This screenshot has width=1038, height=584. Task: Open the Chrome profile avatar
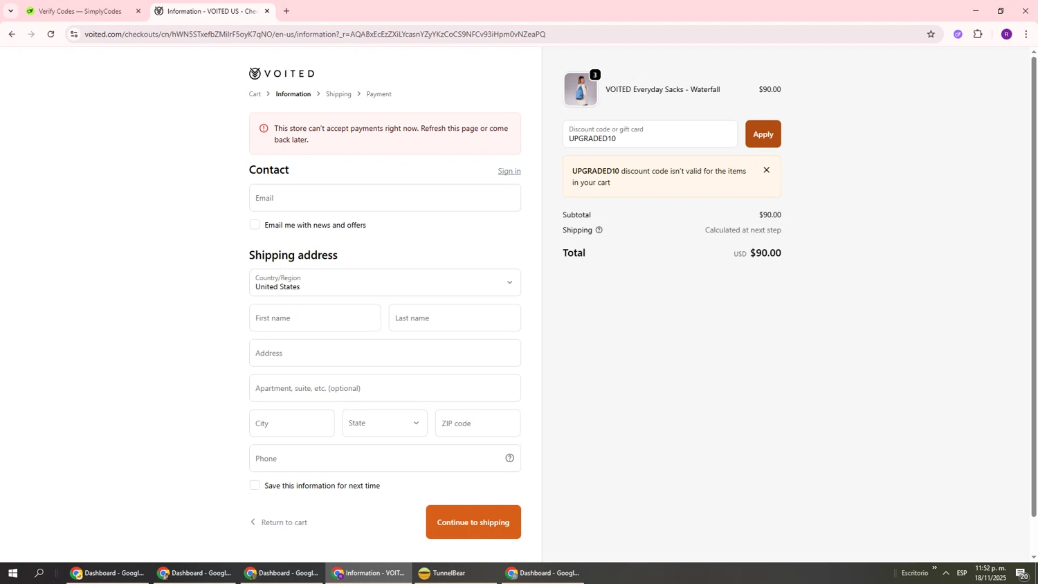point(1007,34)
